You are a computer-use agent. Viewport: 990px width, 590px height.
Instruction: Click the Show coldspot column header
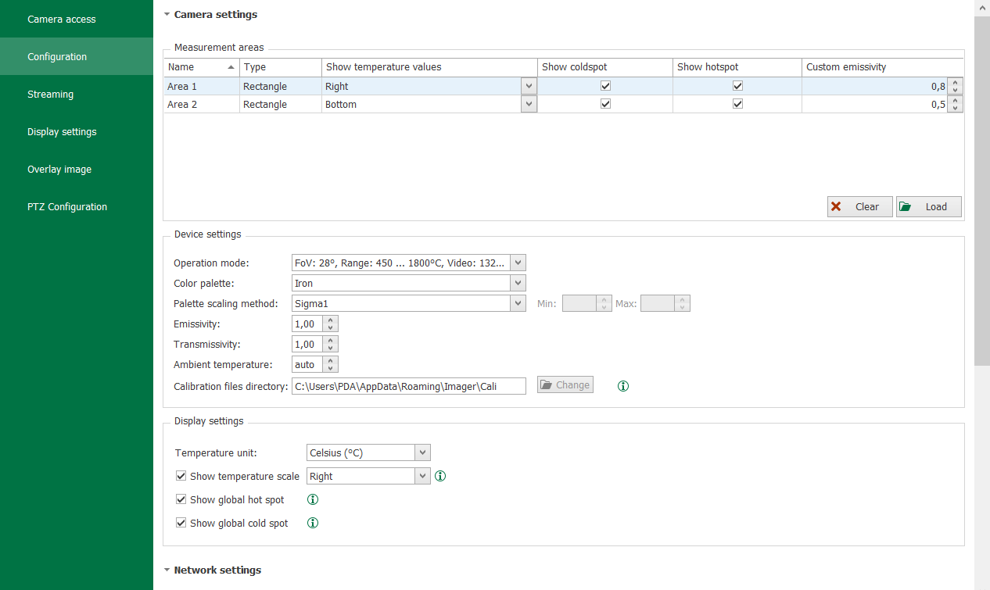point(605,67)
